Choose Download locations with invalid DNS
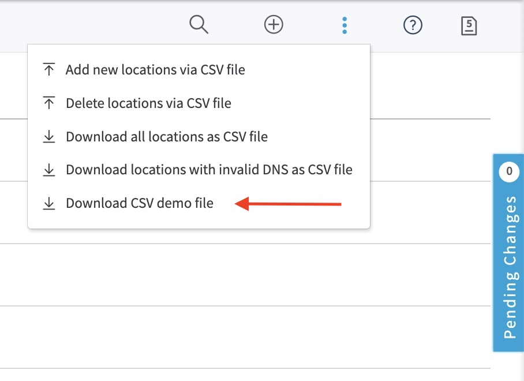The height and width of the screenshot is (381, 524). point(209,170)
